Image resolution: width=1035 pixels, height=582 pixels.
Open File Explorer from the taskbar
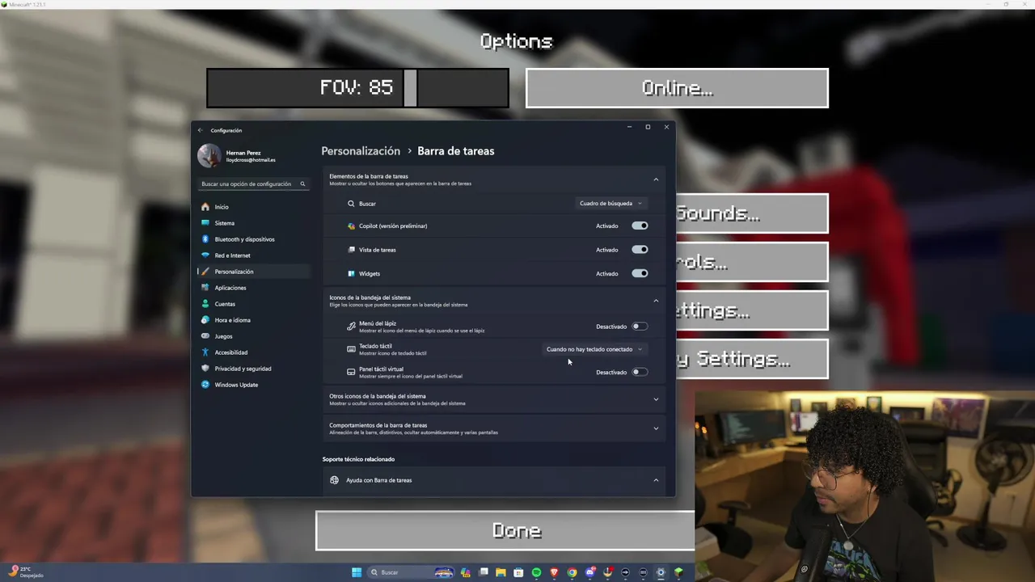click(501, 572)
